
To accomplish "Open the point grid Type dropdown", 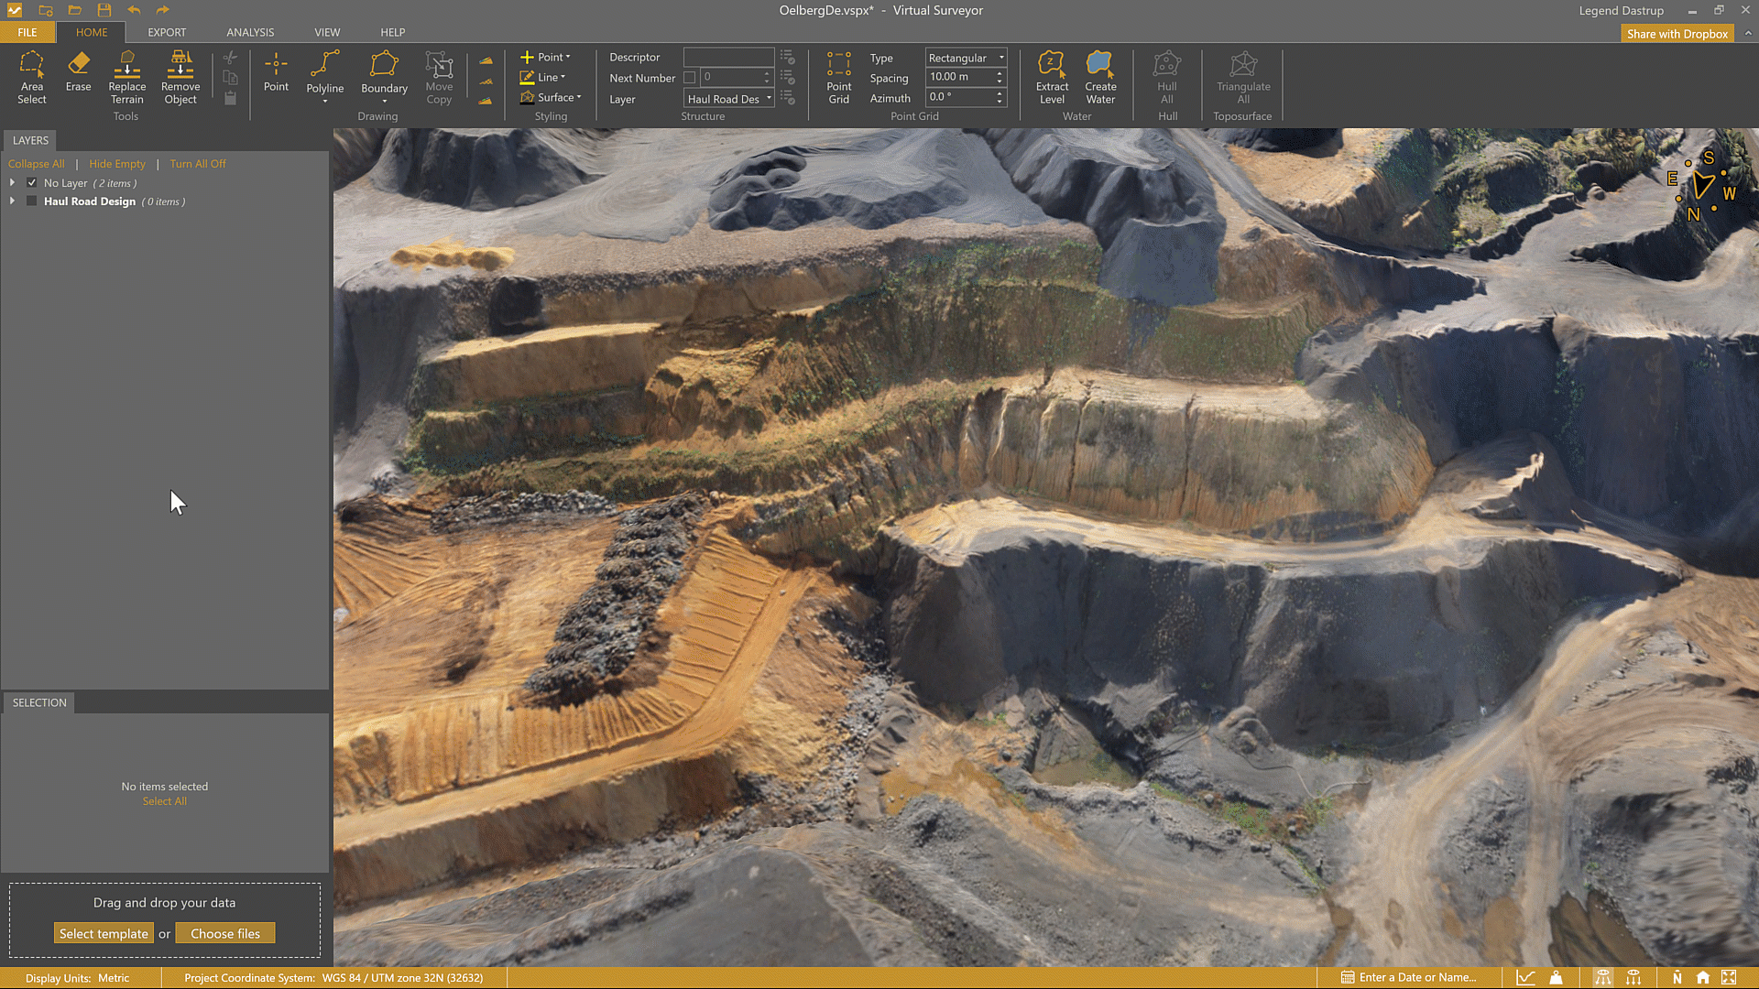I will pyautogui.click(x=966, y=58).
